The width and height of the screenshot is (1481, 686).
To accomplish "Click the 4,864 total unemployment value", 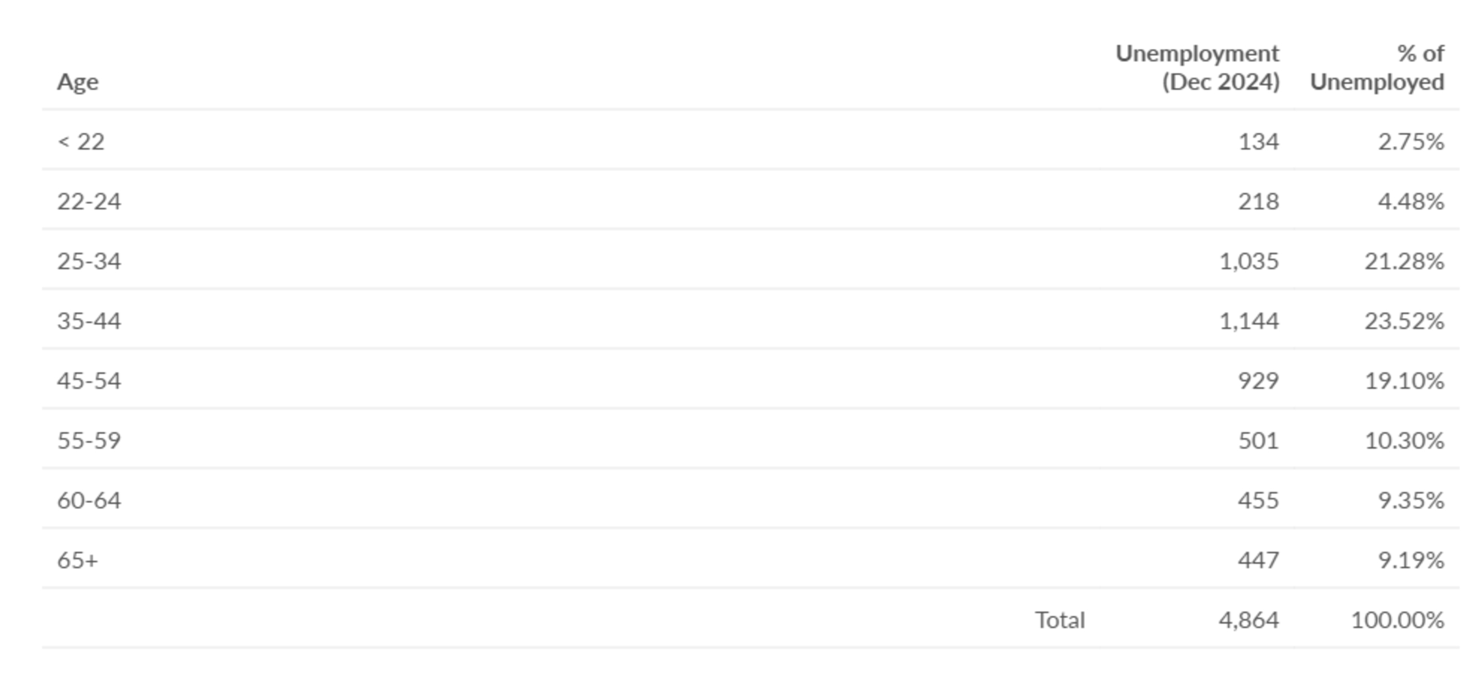I will [1249, 620].
